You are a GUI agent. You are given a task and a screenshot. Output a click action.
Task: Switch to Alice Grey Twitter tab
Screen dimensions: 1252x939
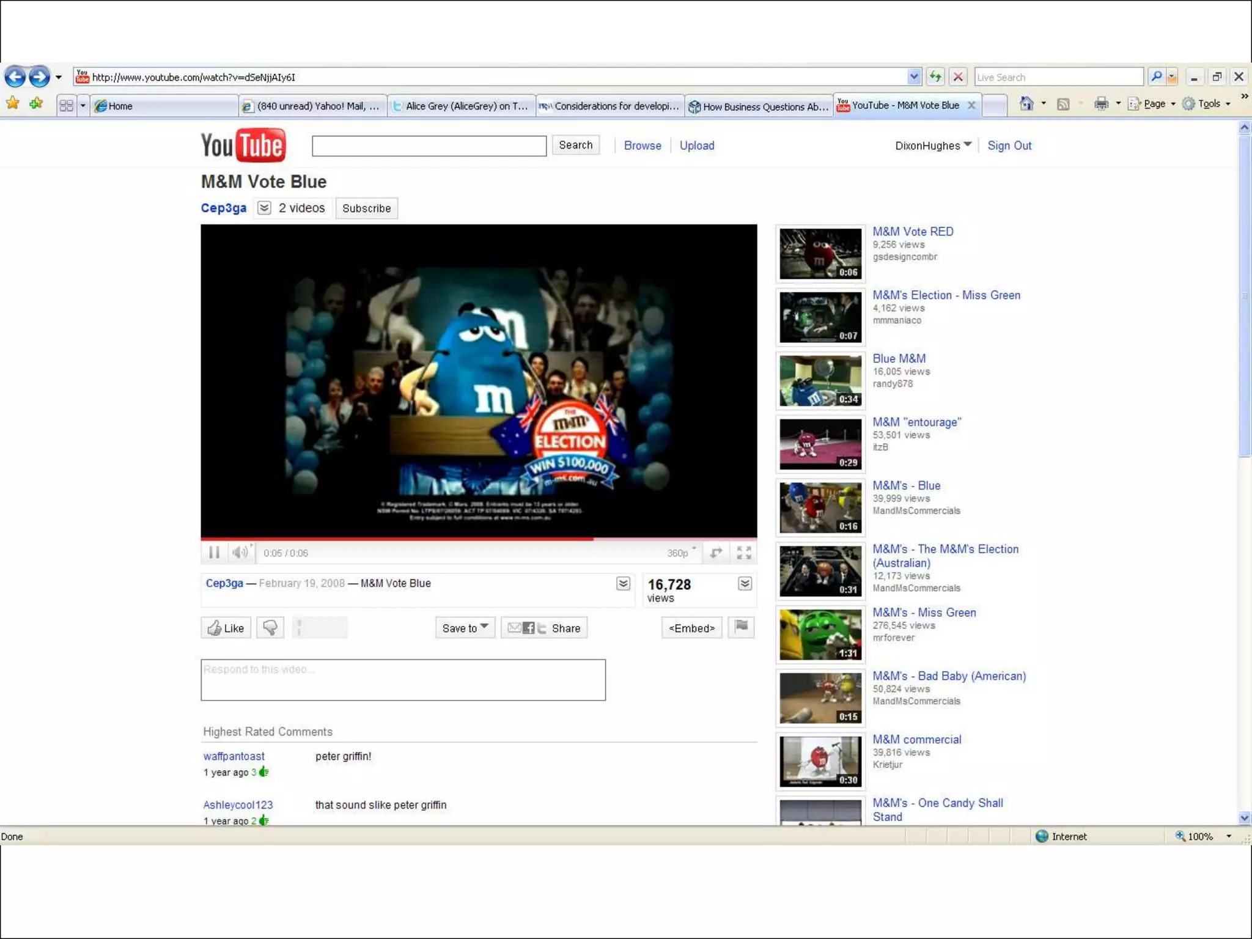[x=462, y=106]
